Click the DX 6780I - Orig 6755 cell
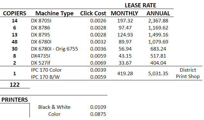Viewport: 204px width, 120px height. click(55, 49)
